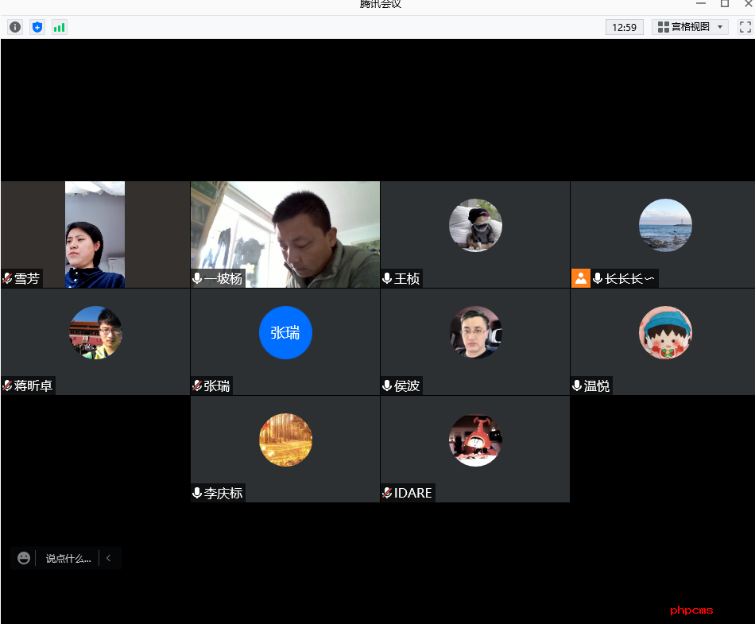
Task: Click the mic icon beside 李庆标
Action: (x=197, y=493)
